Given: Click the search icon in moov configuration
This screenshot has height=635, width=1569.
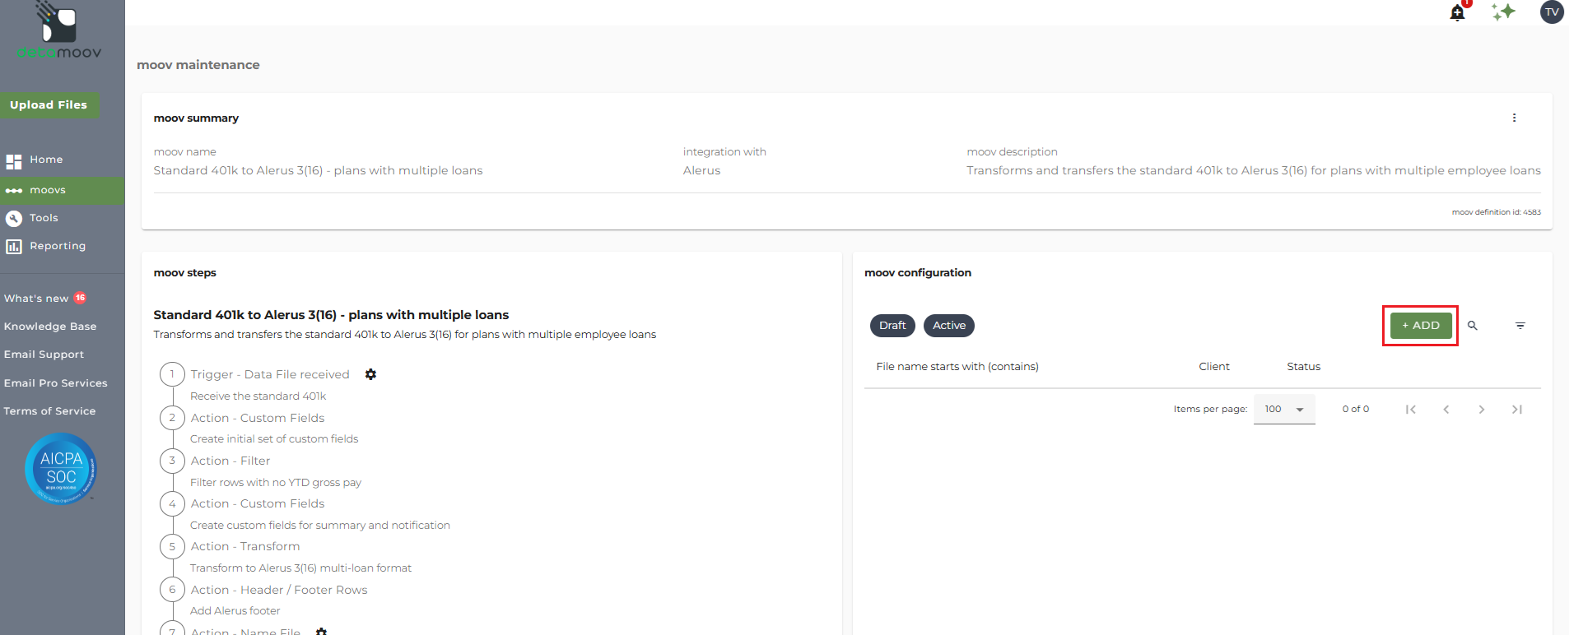Looking at the screenshot, I should point(1473,326).
